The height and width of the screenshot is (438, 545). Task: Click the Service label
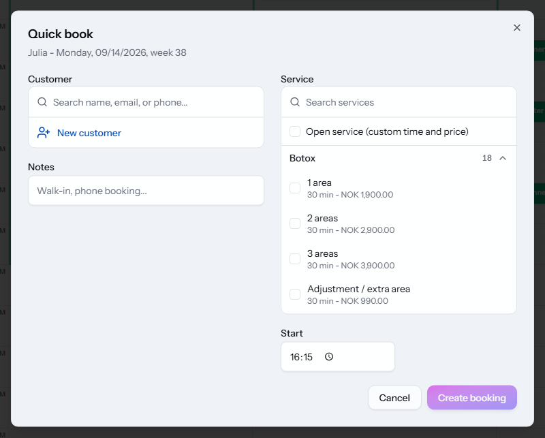pos(297,79)
